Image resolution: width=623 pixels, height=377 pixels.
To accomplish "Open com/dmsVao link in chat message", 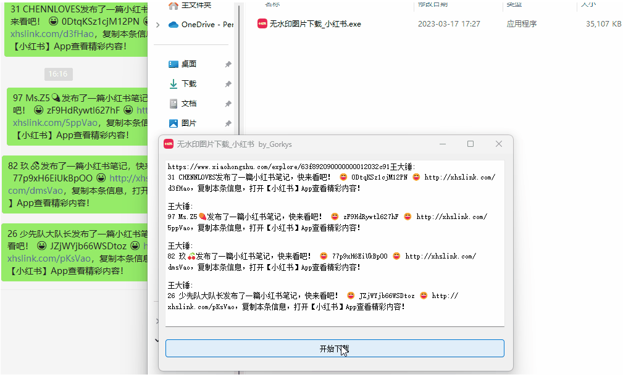I will pyautogui.click(x=35, y=191).
